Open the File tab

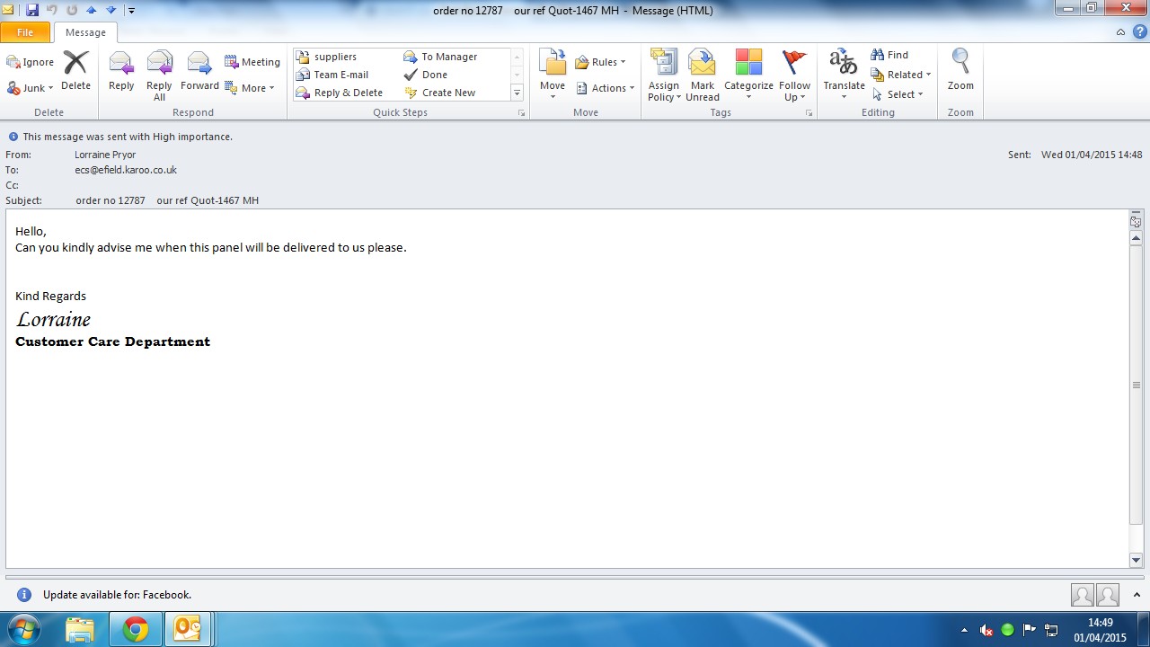point(25,32)
